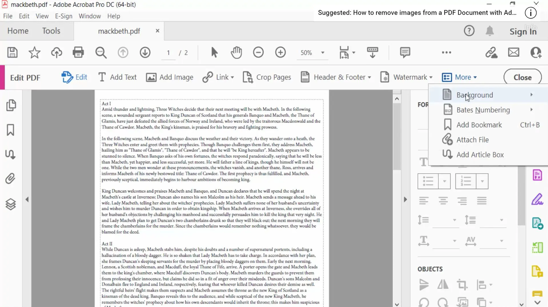
Task: Select the Add Text tool
Action: point(117,77)
